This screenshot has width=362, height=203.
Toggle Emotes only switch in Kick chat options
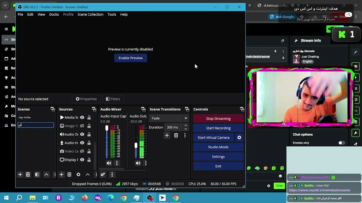click(x=342, y=143)
